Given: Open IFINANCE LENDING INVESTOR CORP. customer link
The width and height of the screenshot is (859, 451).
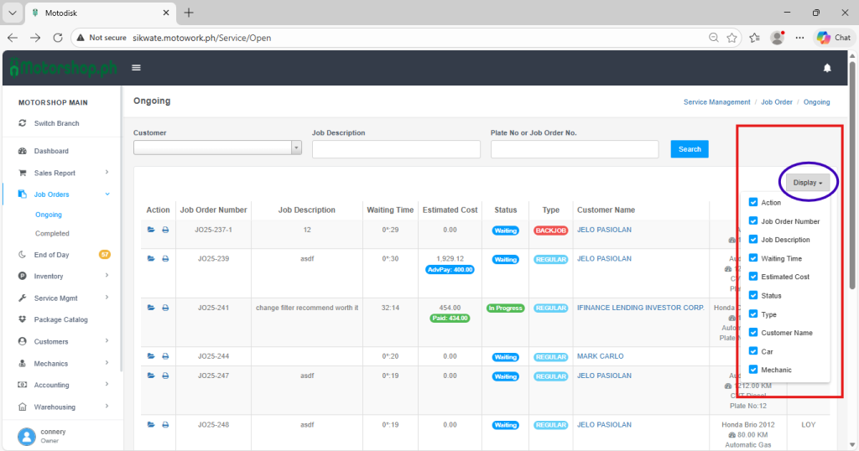Looking at the screenshot, I should pyautogui.click(x=640, y=308).
